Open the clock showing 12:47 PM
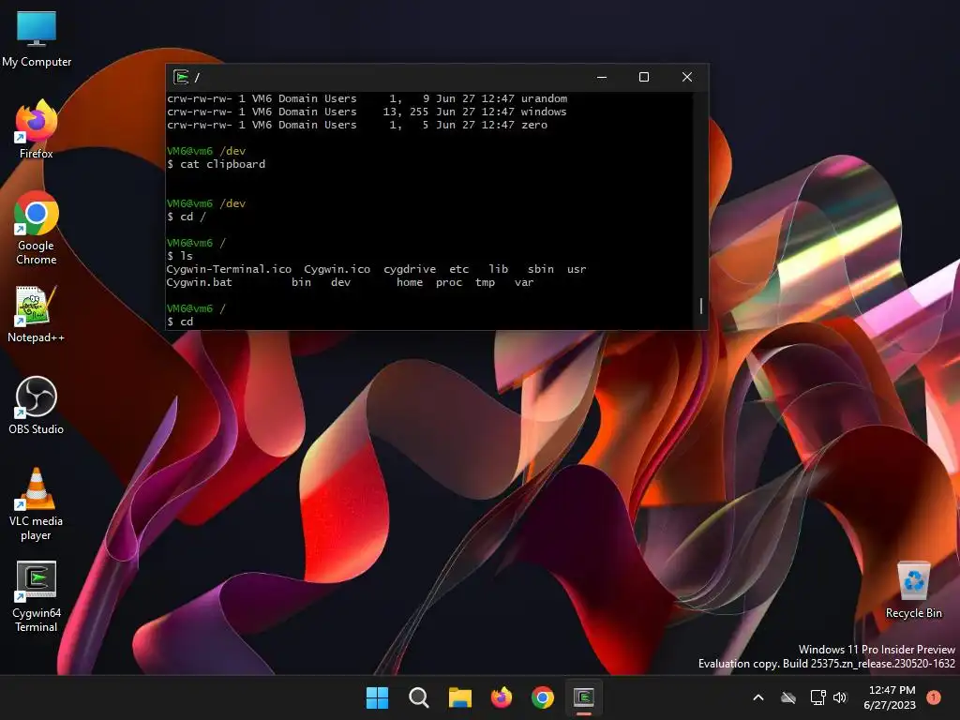The height and width of the screenshot is (720, 960). (x=892, y=697)
